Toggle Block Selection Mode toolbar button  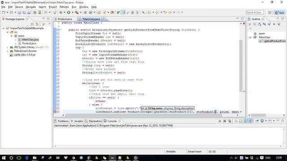pos(132,13)
